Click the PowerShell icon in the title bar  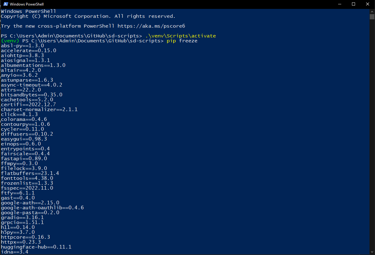[5, 4]
